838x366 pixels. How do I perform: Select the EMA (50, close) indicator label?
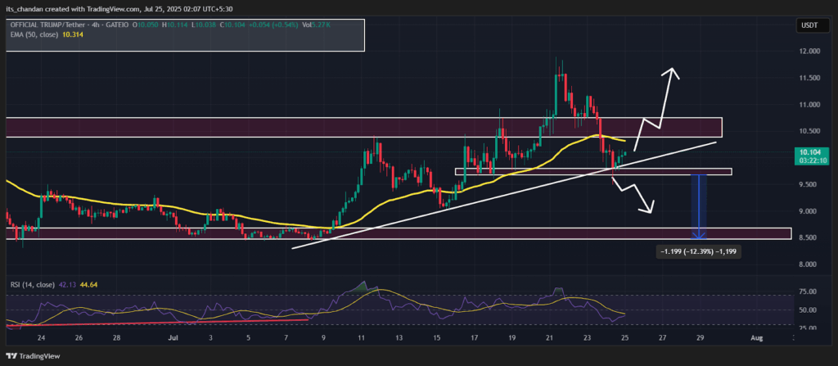pyautogui.click(x=33, y=34)
